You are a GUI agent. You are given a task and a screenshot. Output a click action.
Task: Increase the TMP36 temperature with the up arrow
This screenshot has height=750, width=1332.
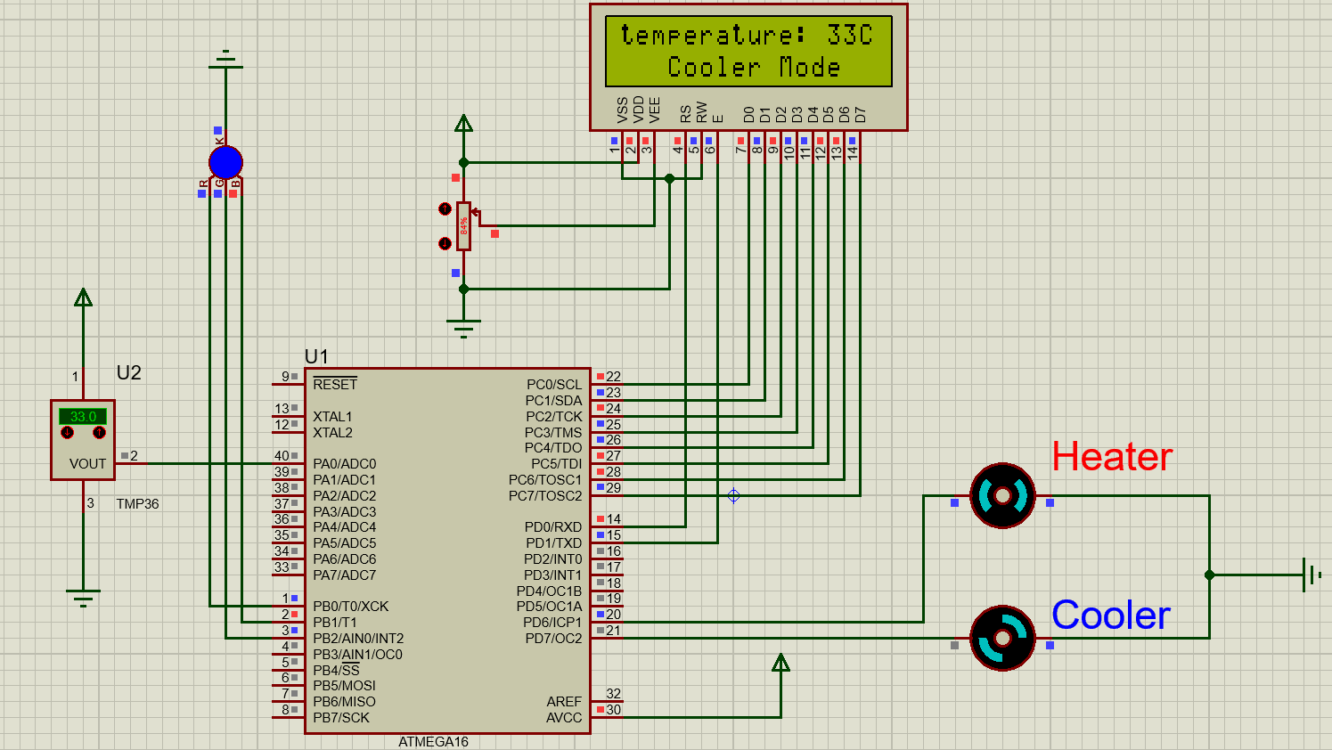point(99,433)
